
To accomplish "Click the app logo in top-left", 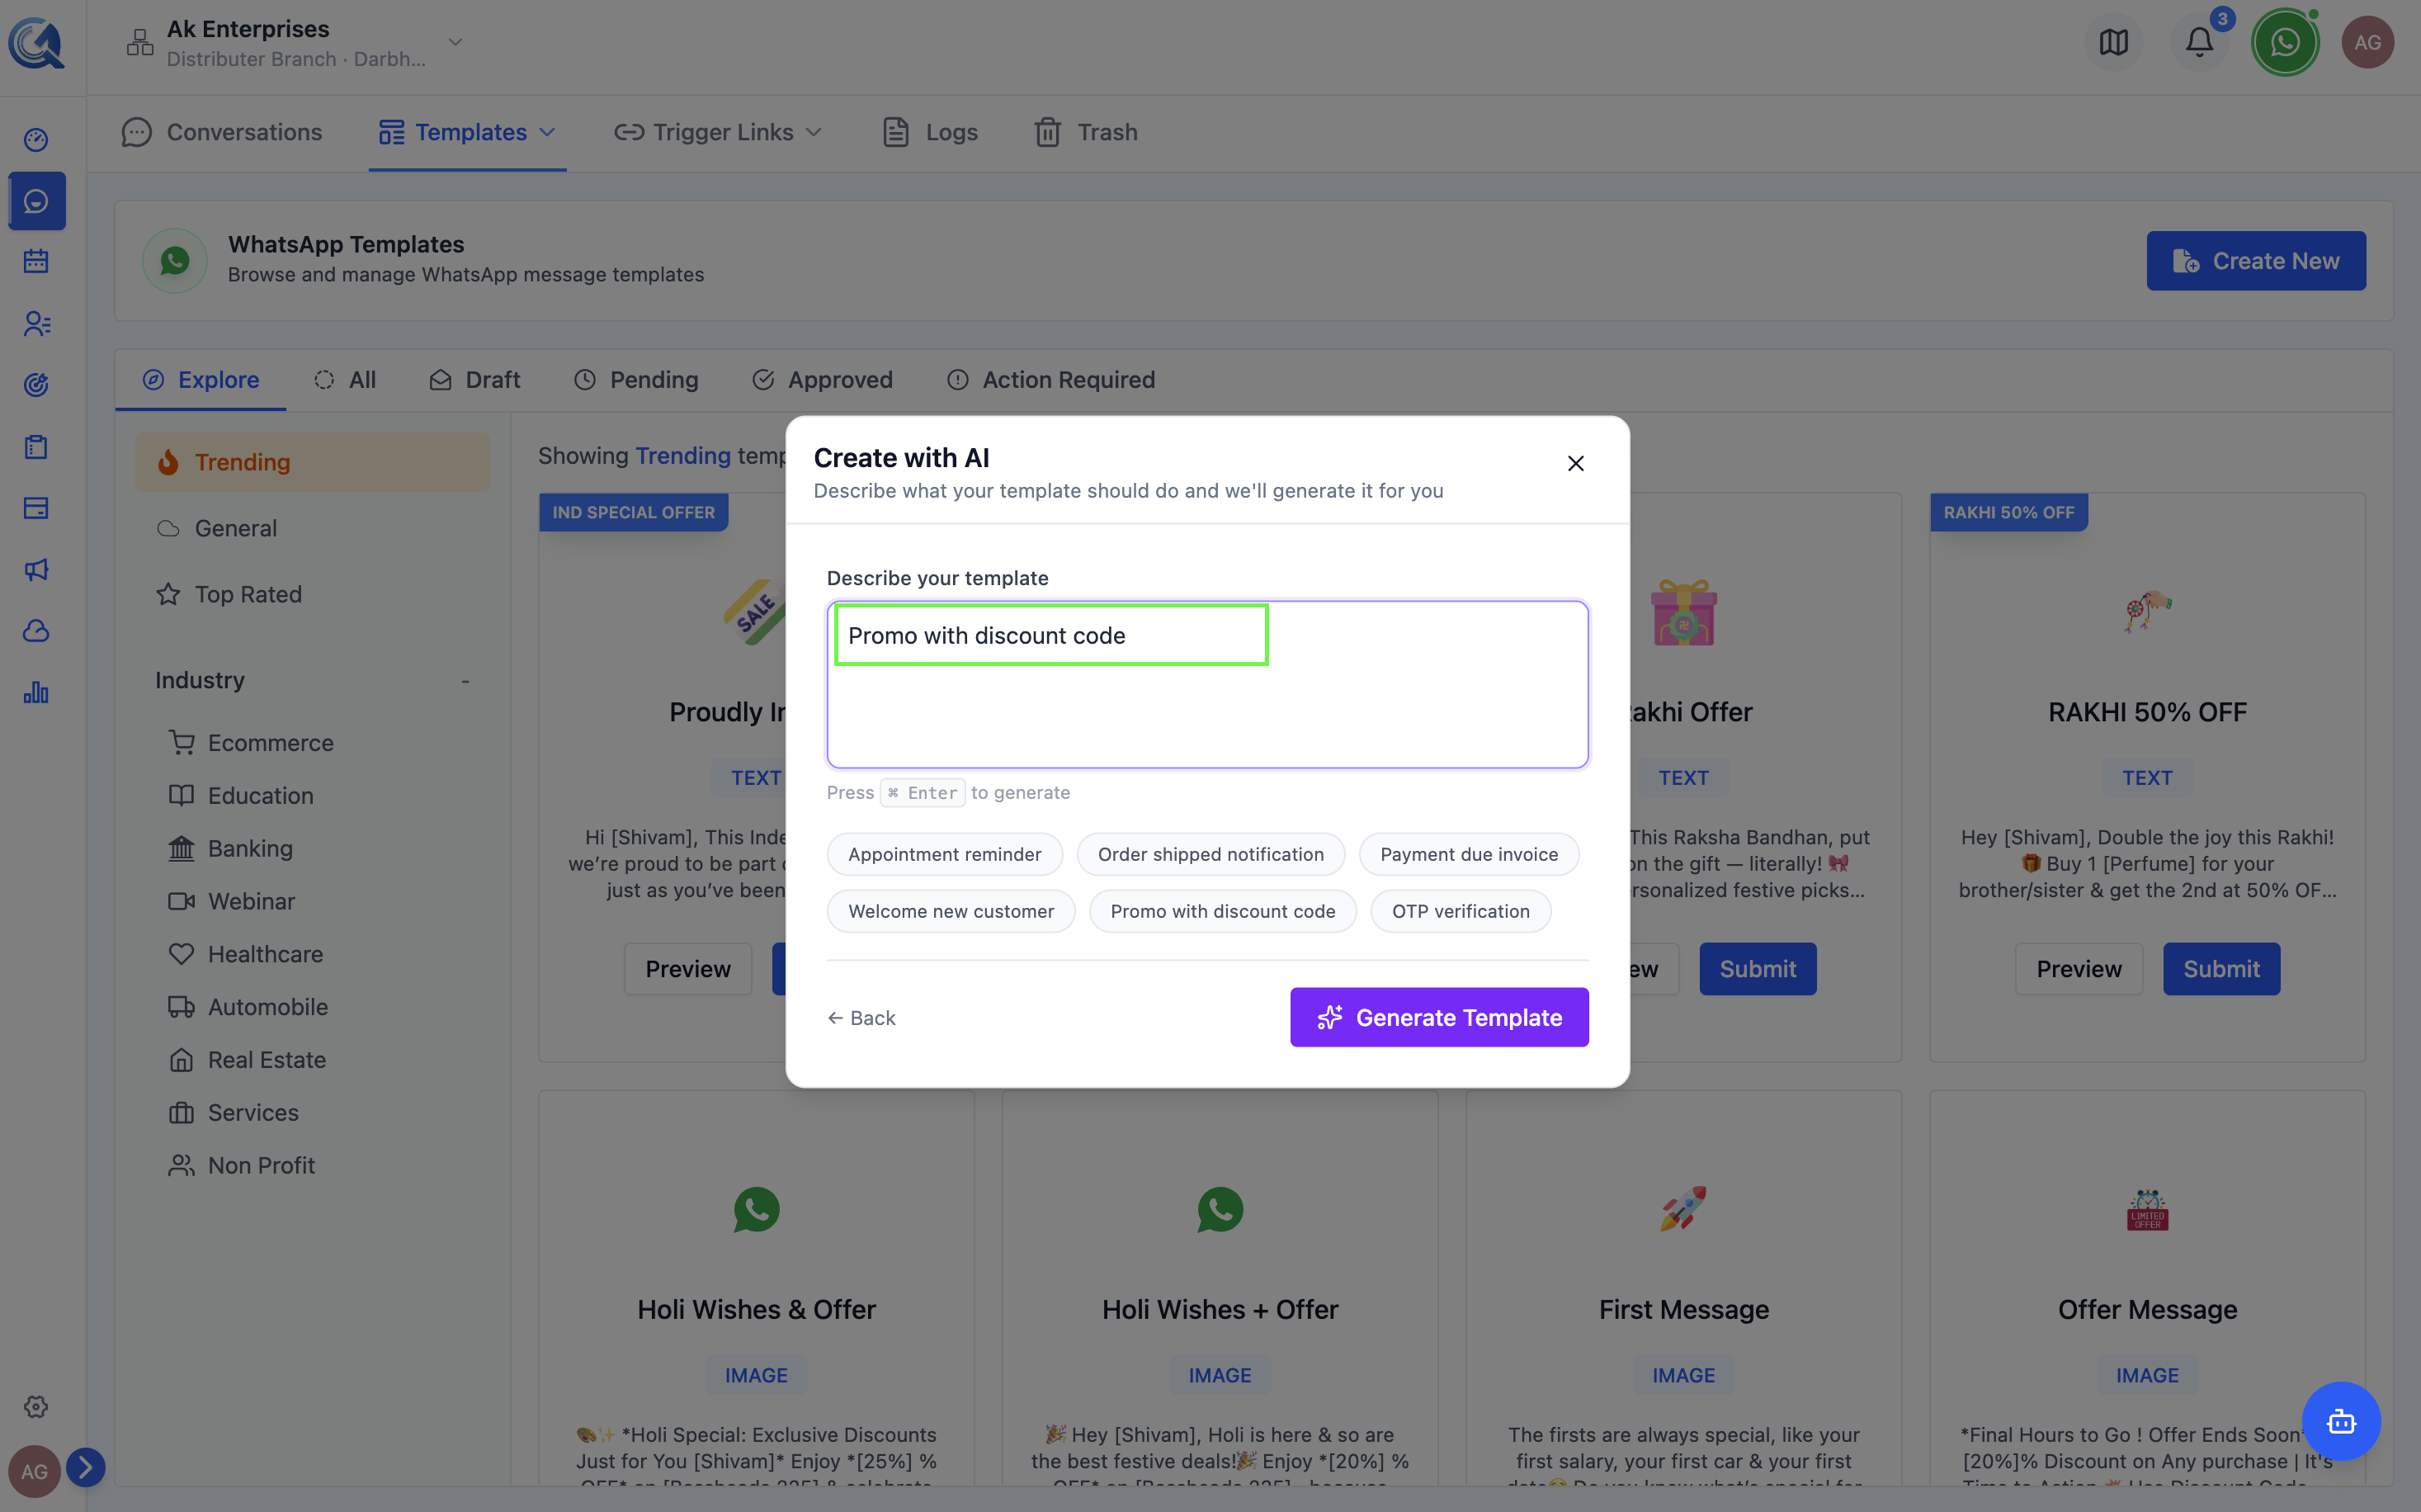I will tap(36, 43).
